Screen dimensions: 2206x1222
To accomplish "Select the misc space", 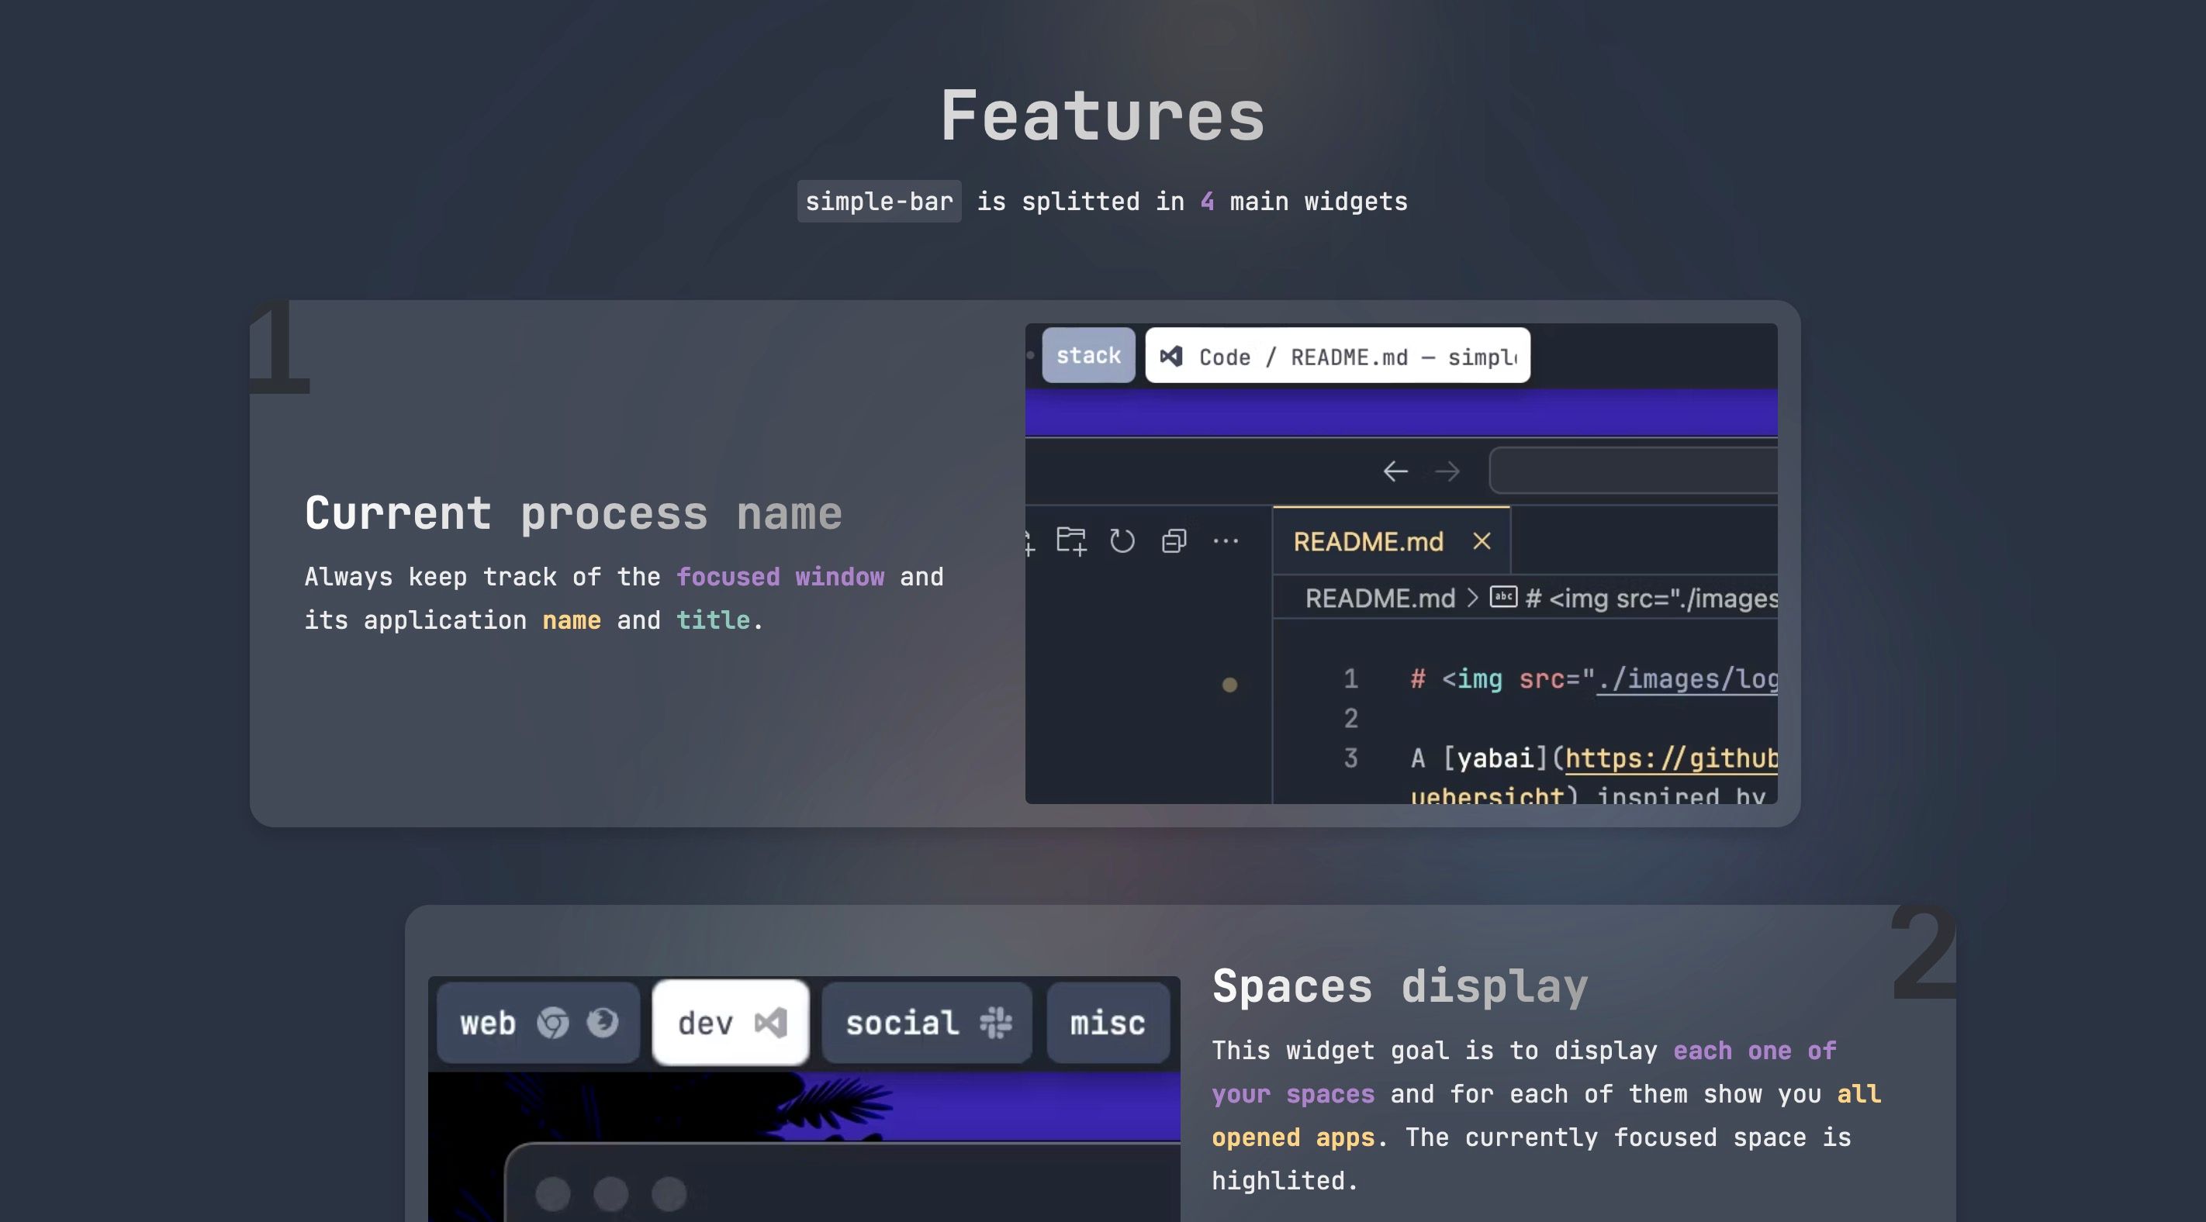I will (x=1108, y=1023).
